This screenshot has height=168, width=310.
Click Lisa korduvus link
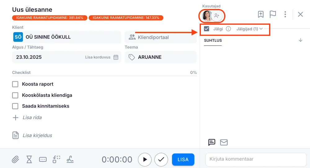coord(98,57)
